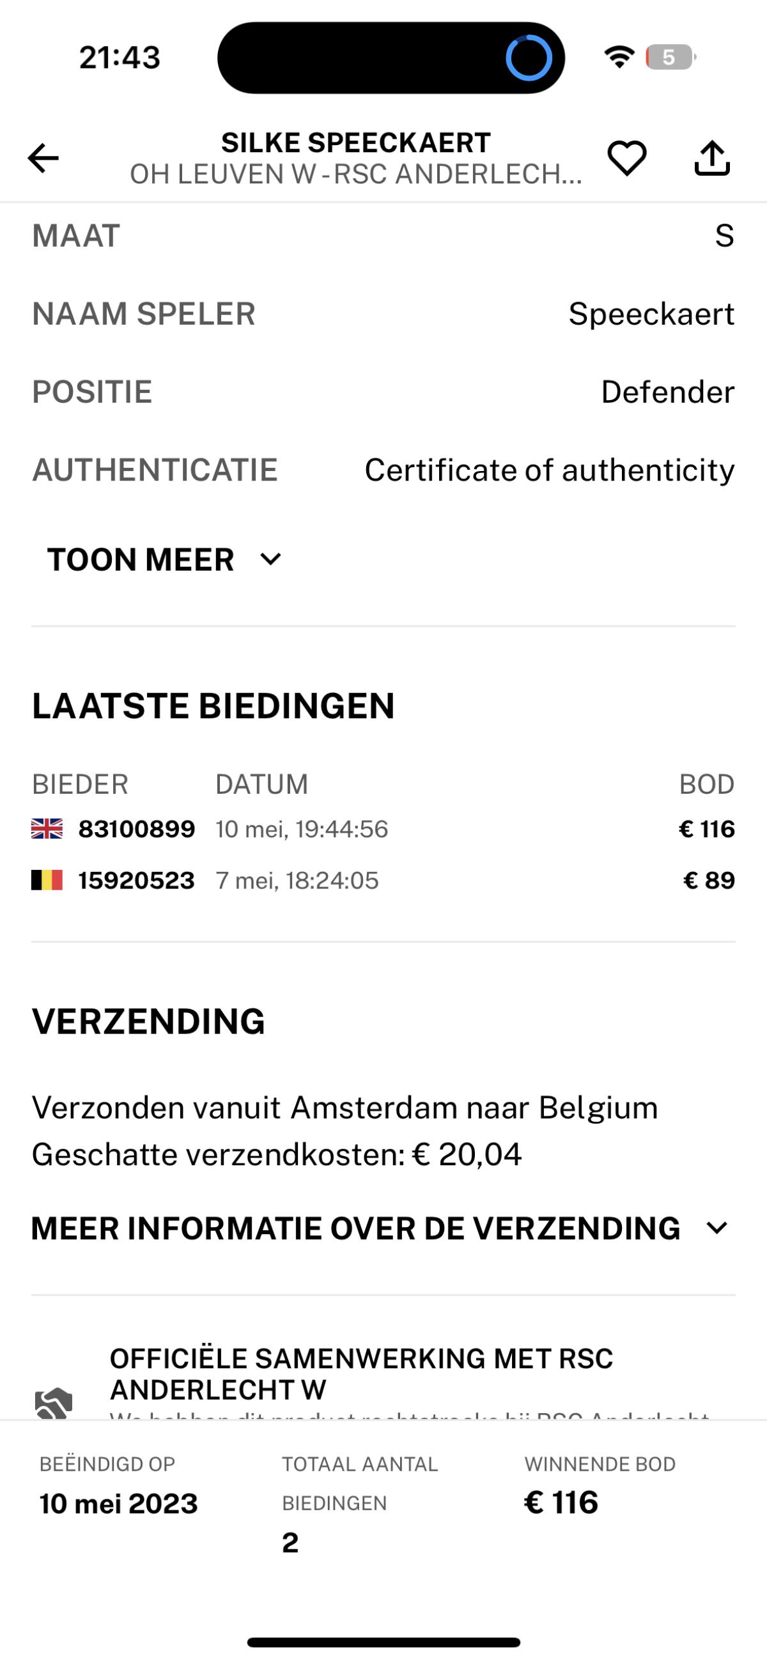
Task: Tap the Silke Speeckaert page title
Action: (x=356, y=143)
